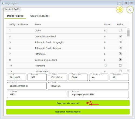Select the Financeiro row
The height and width of the screenshot is (119, 135).
coord(66,66)
